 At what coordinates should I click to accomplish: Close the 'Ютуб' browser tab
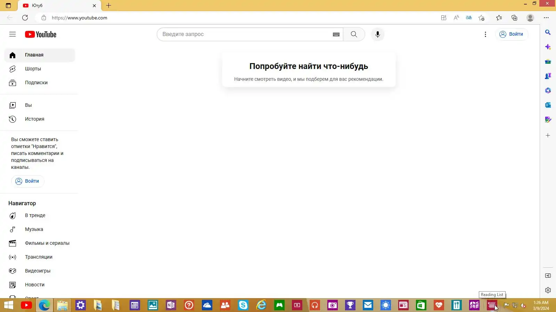click(x=94, y=6)
